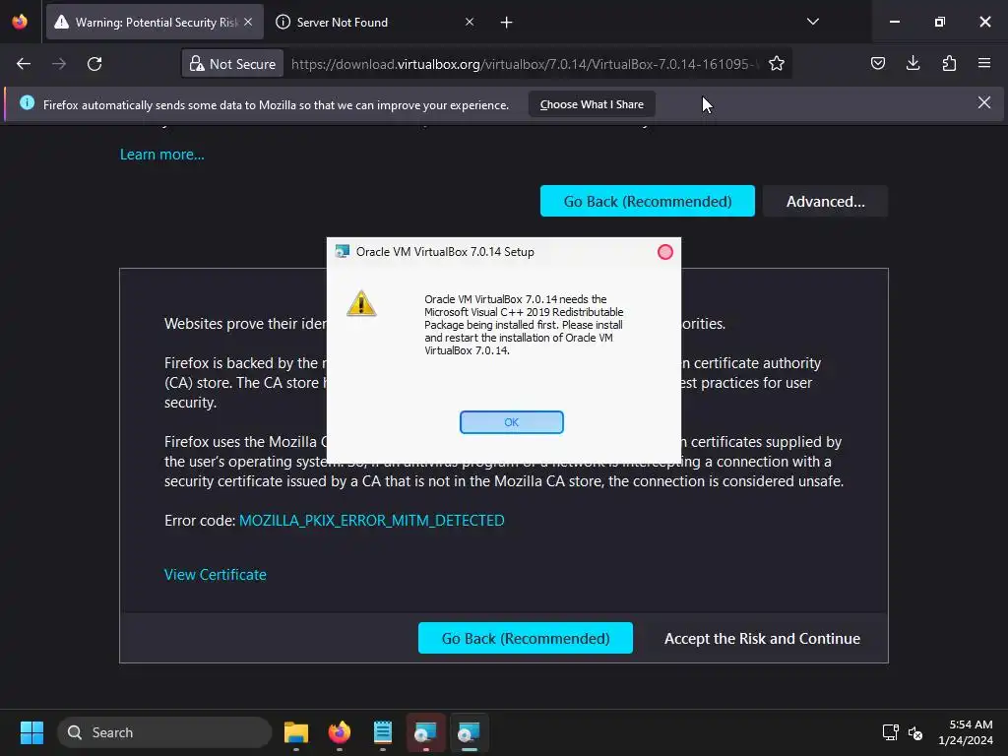
Task: Click OK in VirtualBox Setup dialog
Action: coord(511,422)
